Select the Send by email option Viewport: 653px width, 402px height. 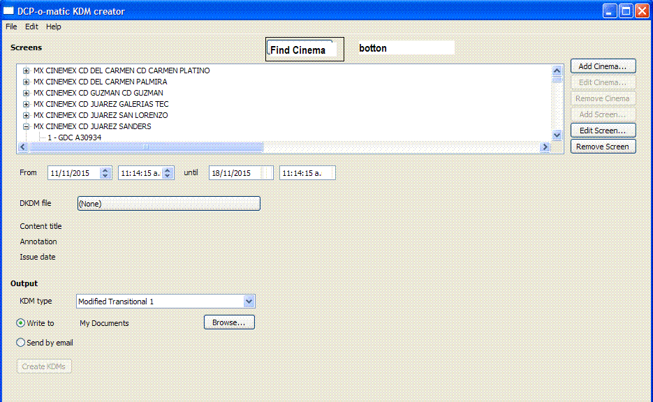pos(21,343)
